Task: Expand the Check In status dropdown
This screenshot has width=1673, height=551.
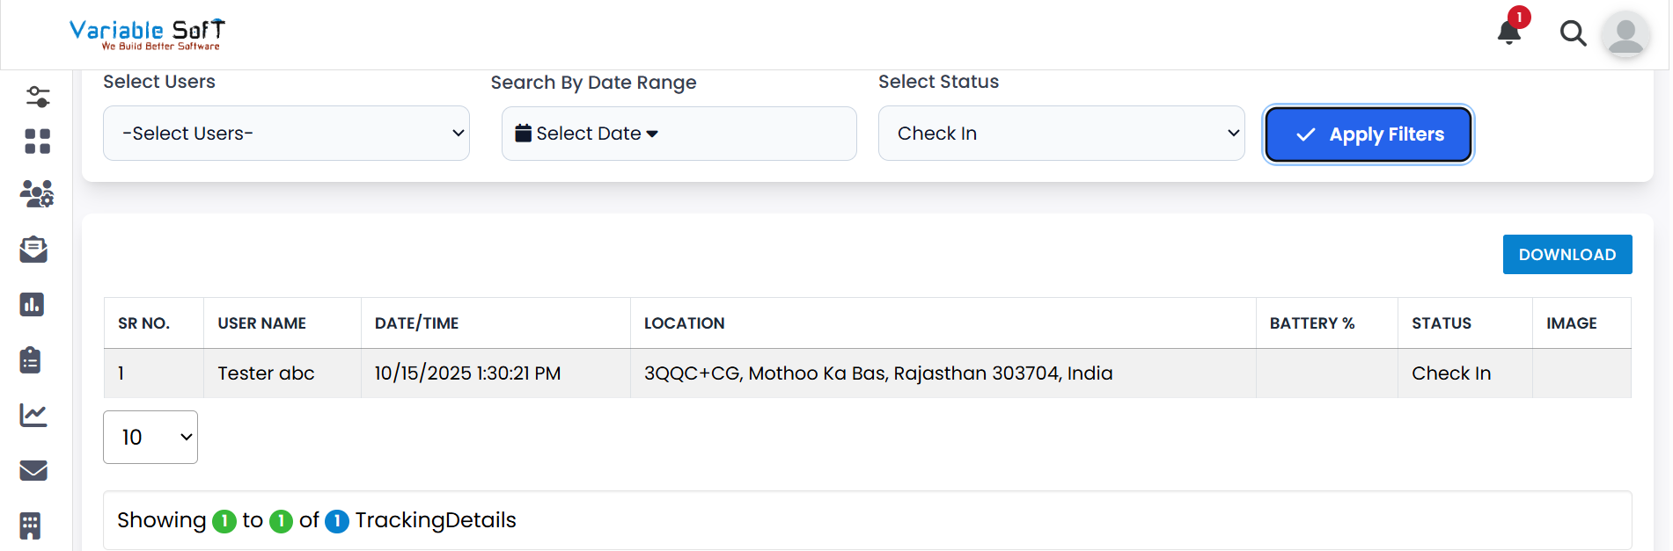Action: (x=1060, y=134)
